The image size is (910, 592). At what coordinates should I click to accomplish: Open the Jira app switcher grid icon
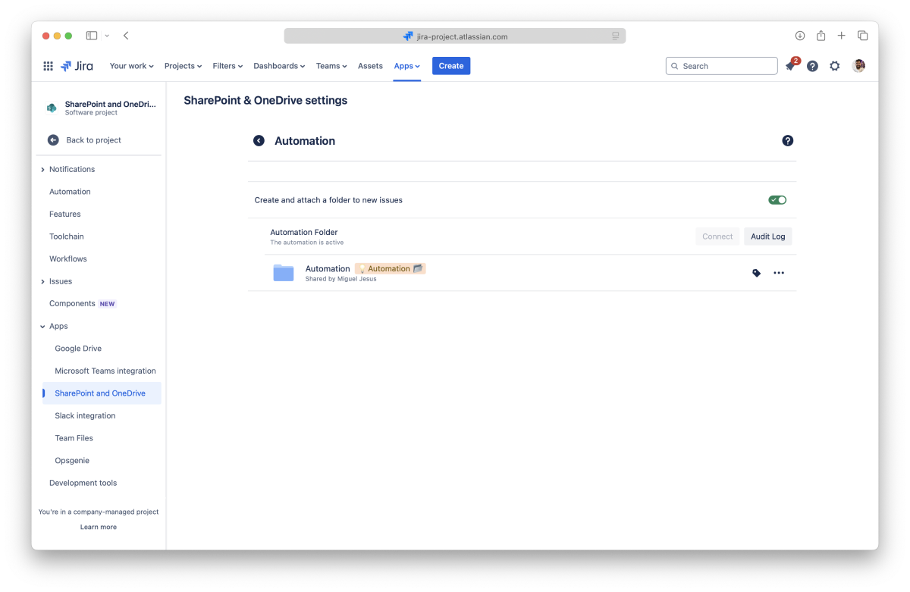tap(48, 66)
